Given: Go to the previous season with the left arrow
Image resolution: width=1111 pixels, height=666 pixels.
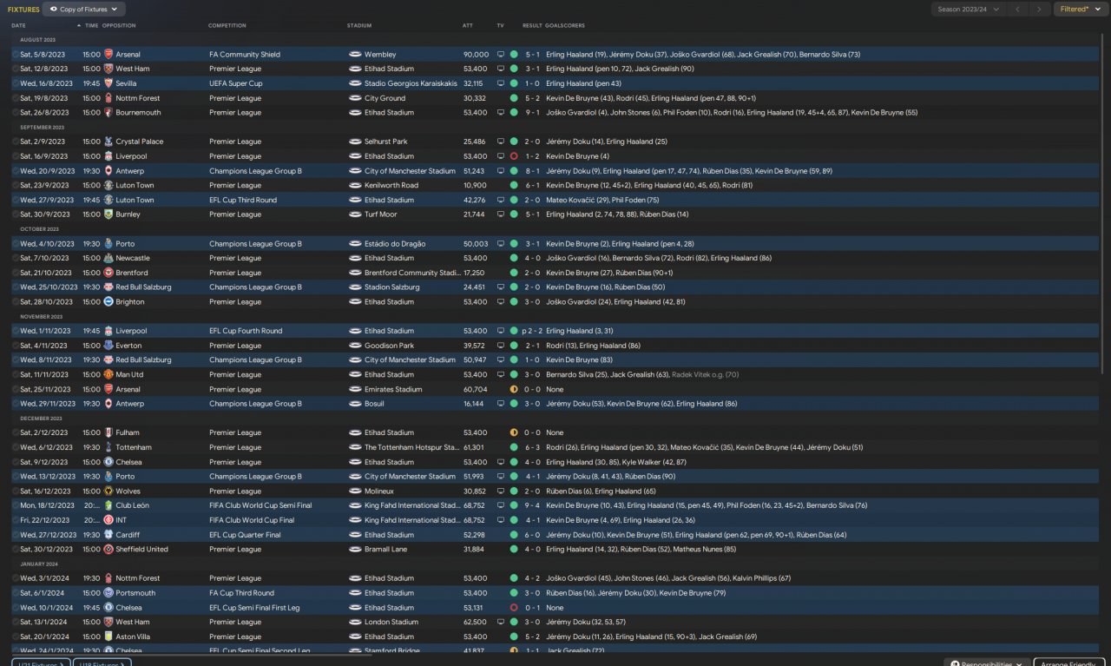Looking at the screenshot, I should tap(1018, 9).
